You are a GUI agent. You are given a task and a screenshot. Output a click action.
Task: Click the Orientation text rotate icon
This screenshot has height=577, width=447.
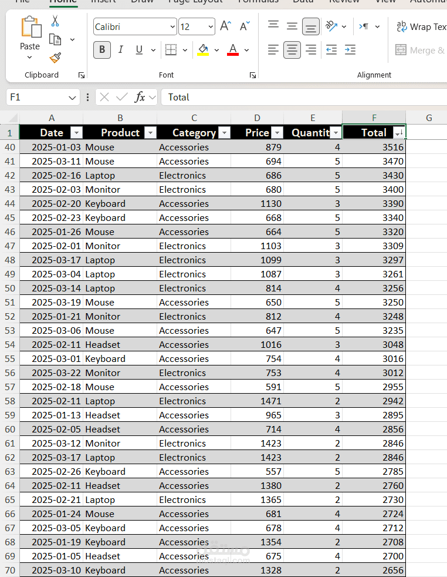(331, 26)
